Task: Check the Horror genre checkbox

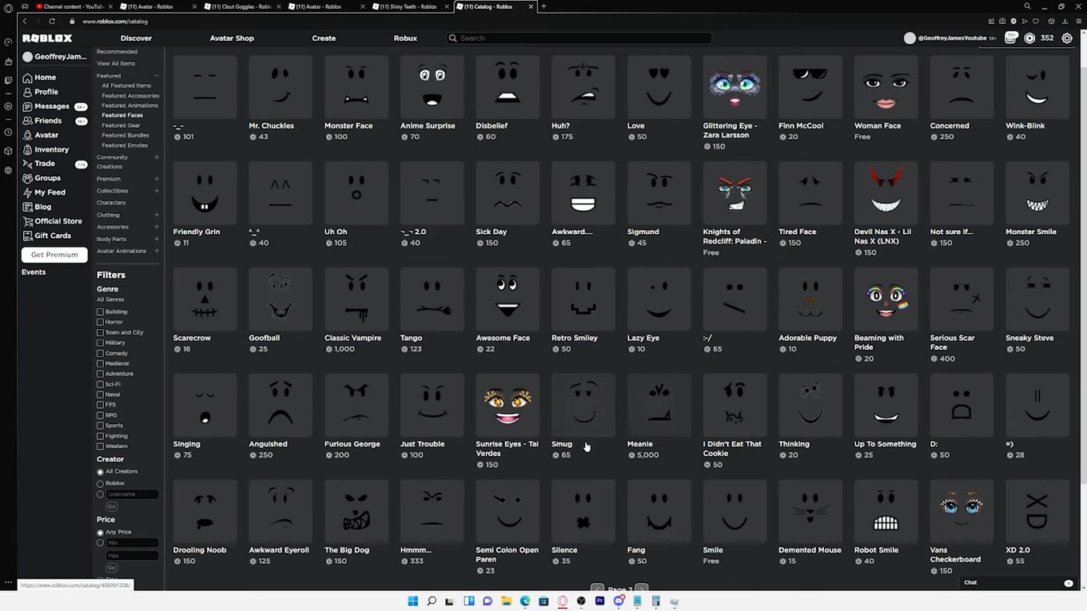Action: coord(100,322)
